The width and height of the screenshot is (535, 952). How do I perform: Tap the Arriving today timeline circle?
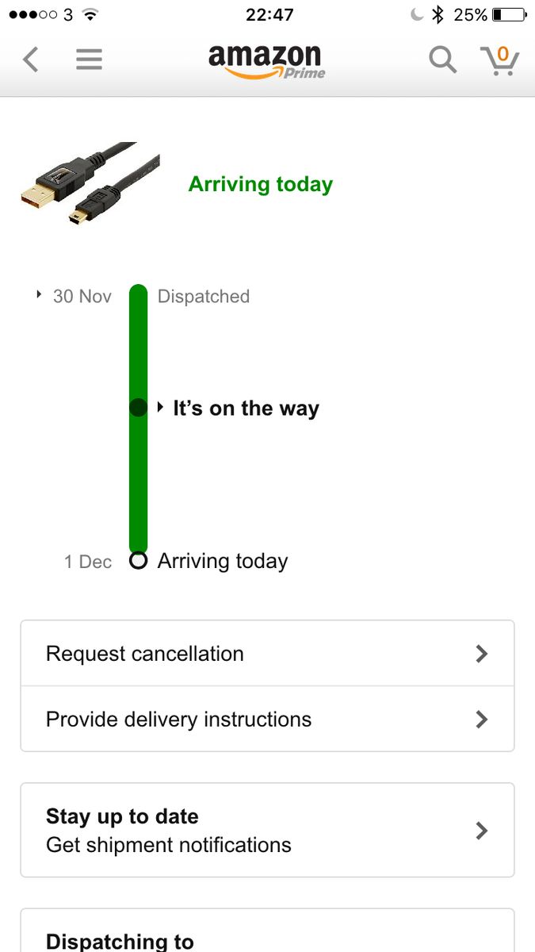click(139, 561)
